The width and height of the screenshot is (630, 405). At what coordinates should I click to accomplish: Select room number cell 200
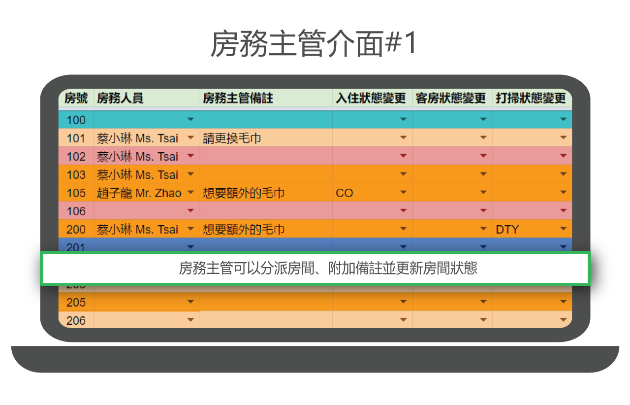pos(76,229)
